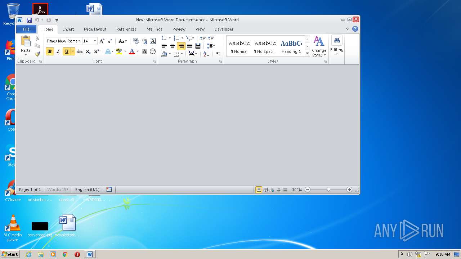461x259 pixels.
Task: Click the Start button
Action: coord(10,254)
